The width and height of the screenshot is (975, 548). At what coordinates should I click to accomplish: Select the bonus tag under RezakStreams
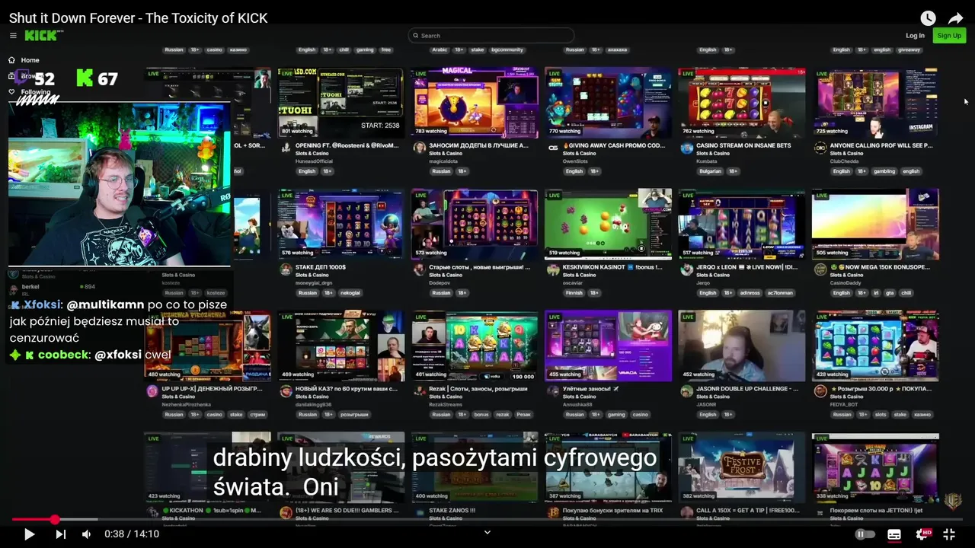tap(481, 415)
